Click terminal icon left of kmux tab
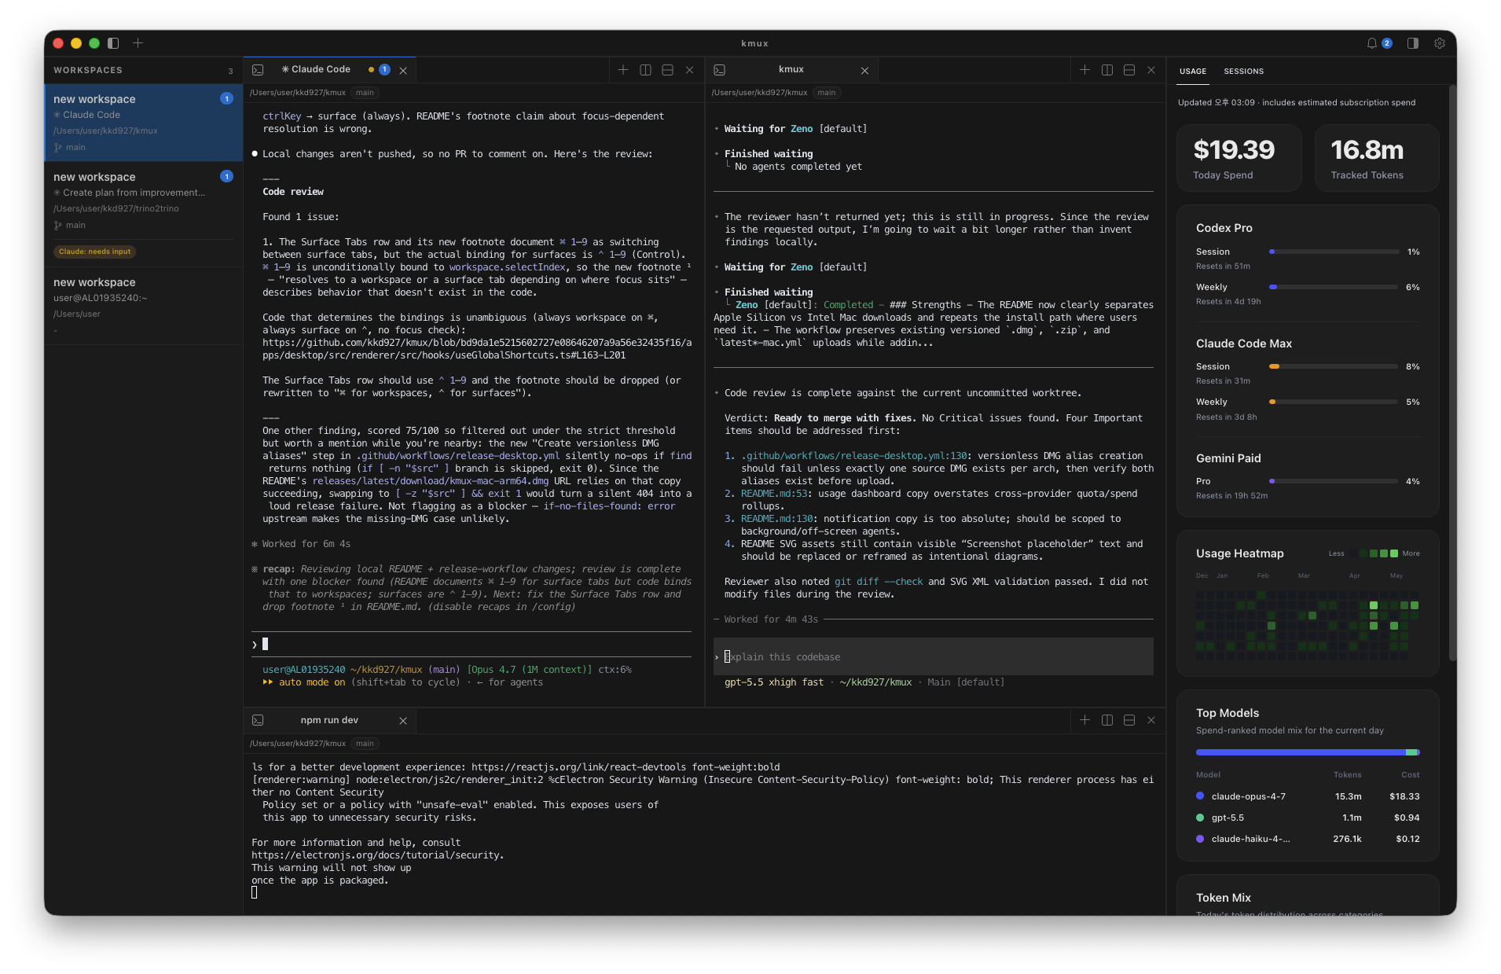Viewport: 1501px width, 974px height. (x=719, y=70)
